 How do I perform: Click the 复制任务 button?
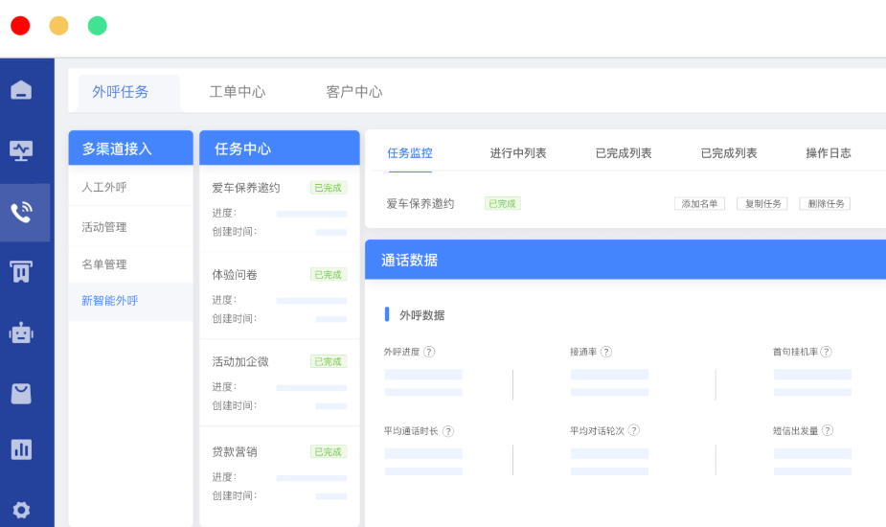(762, 203)
